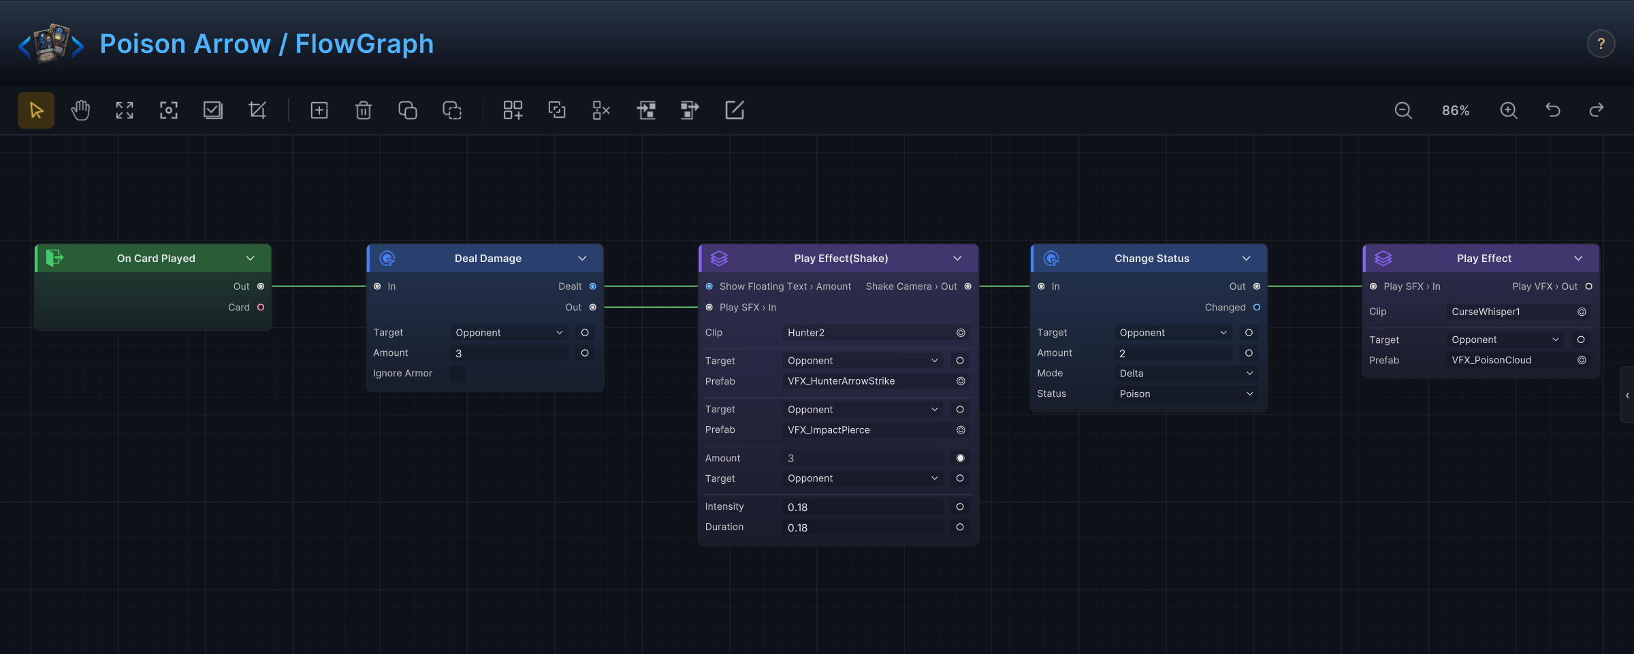This screenshot has height=654, width=1634.
Task: Click the picker icon beside VFX_ImpactPierce
Action: pyautogui.click(x=961, y=430)
